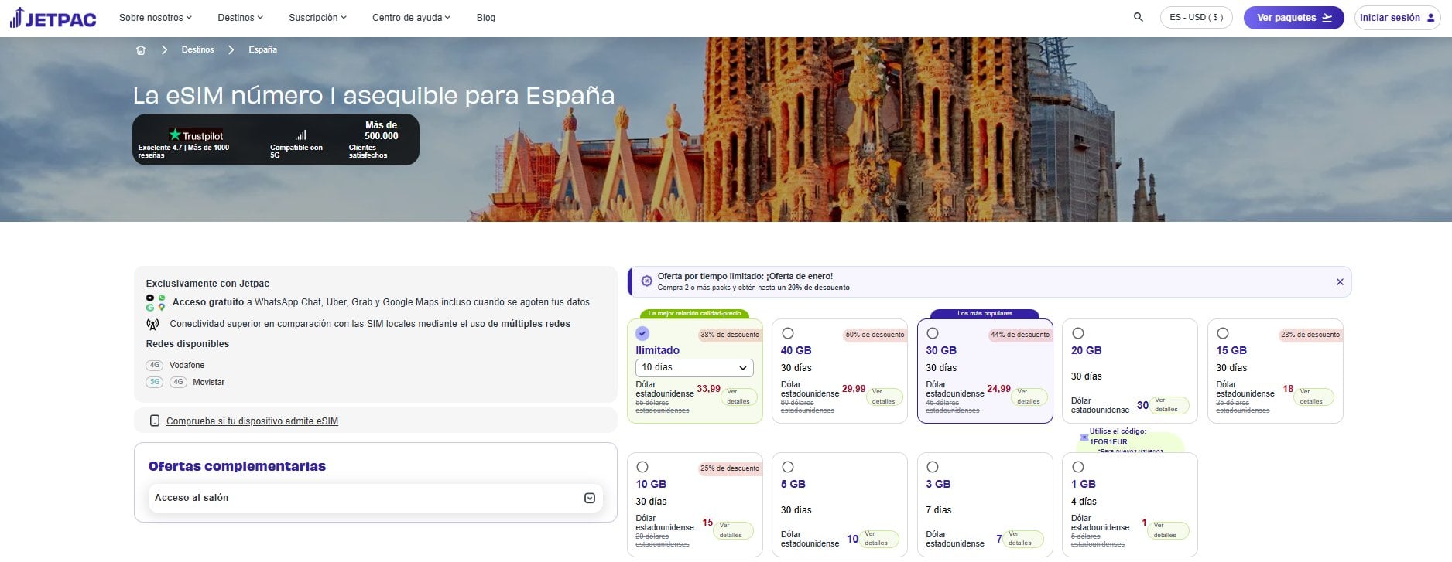View details of the 30 GB plan
1452x562 pixels.
coord(1029,397)
